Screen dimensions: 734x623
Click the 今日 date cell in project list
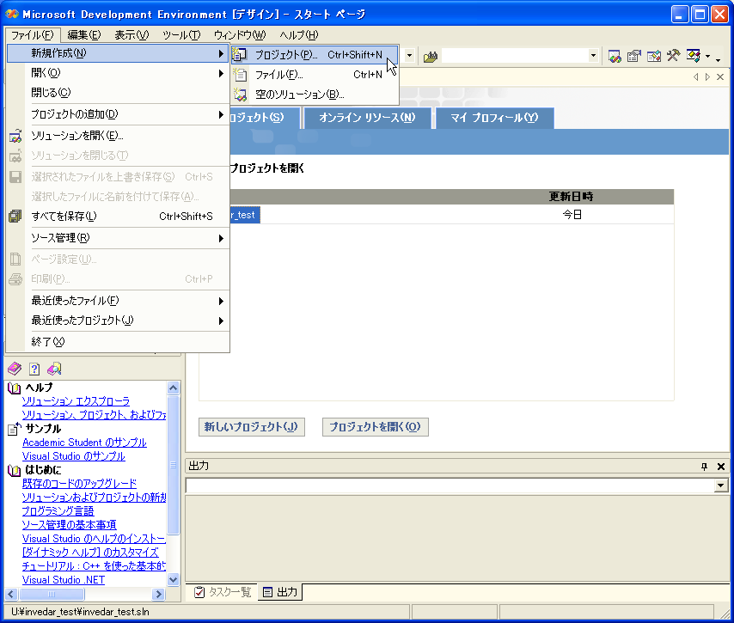tap(572, 215)
